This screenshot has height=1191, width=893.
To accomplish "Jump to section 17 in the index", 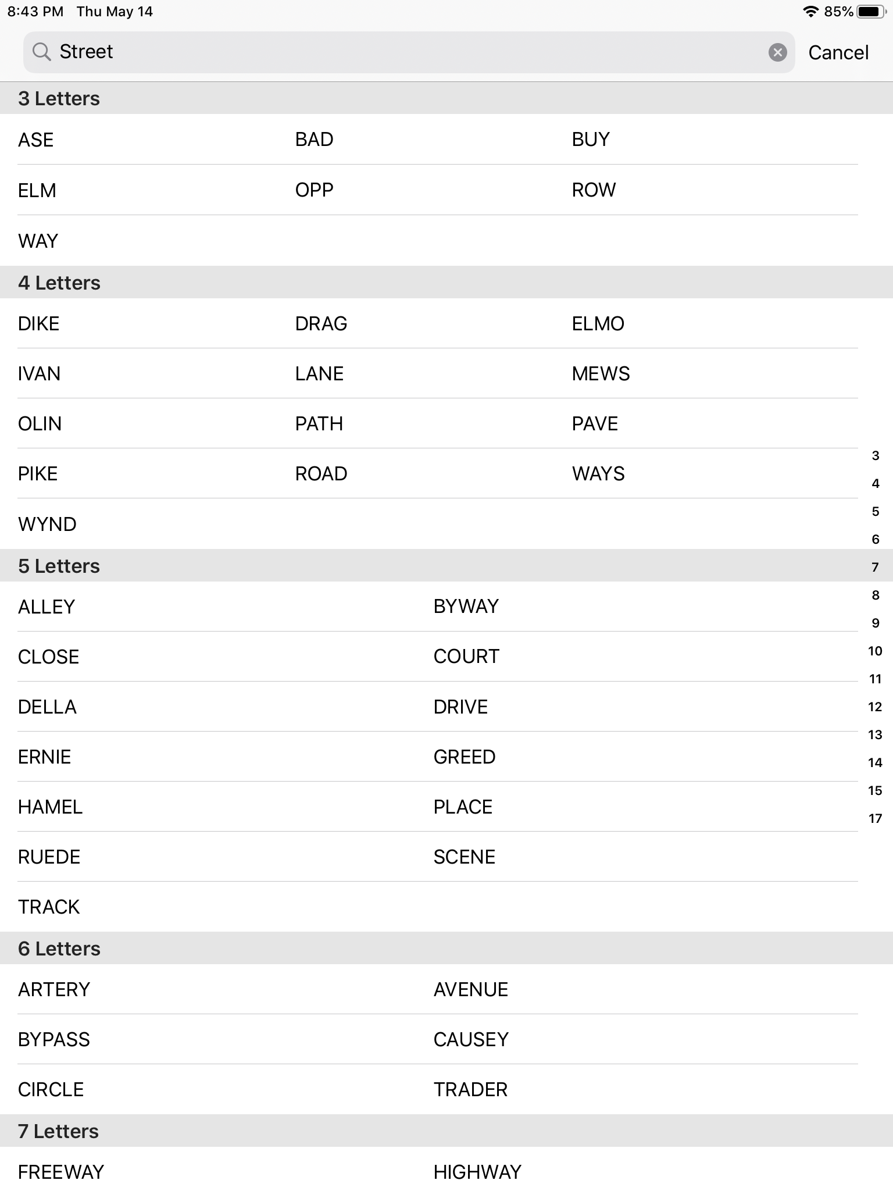I will [874, 818].
